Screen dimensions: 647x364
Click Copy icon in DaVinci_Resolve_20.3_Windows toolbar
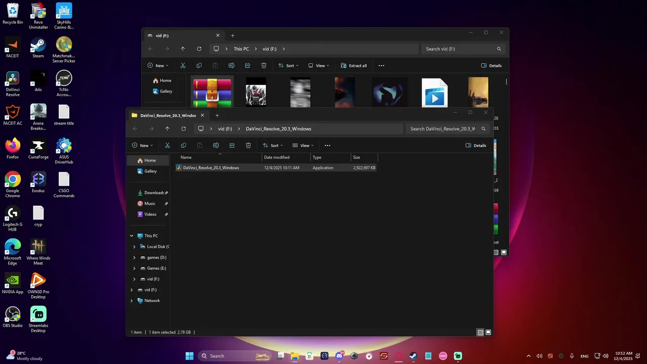pyautogui.click(x=183, y=146)
